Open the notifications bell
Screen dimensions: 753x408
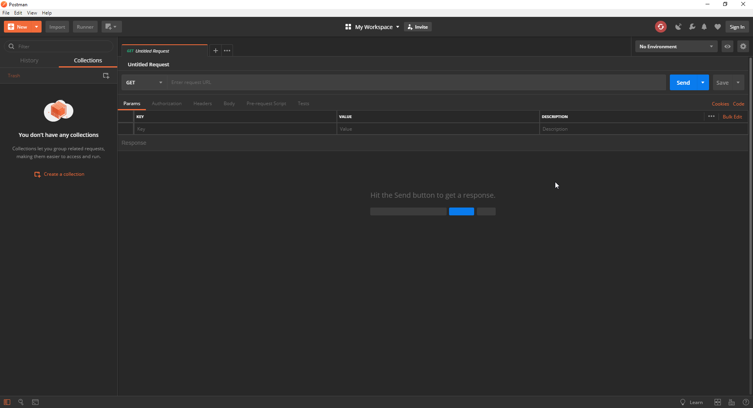(x=704, y=27)
